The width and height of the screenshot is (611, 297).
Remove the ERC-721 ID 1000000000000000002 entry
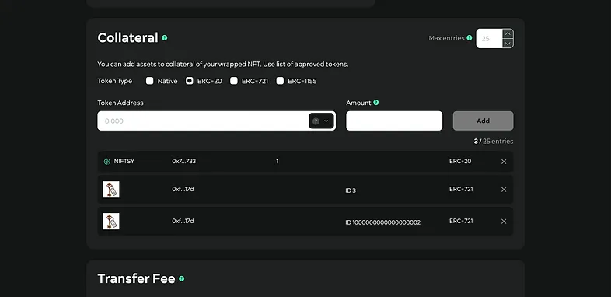tap(504, 222)
